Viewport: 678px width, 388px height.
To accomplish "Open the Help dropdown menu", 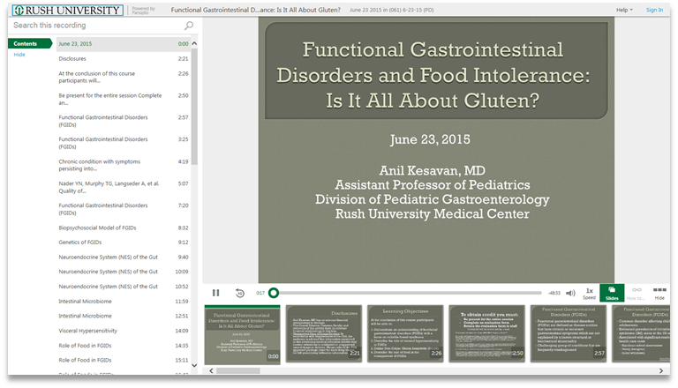I will [x=624, y=10].
